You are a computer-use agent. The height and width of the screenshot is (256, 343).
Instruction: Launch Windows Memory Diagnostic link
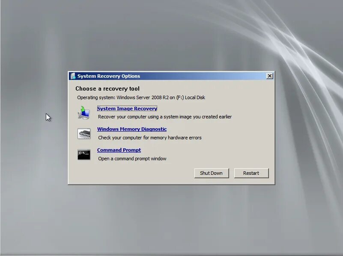132,129
